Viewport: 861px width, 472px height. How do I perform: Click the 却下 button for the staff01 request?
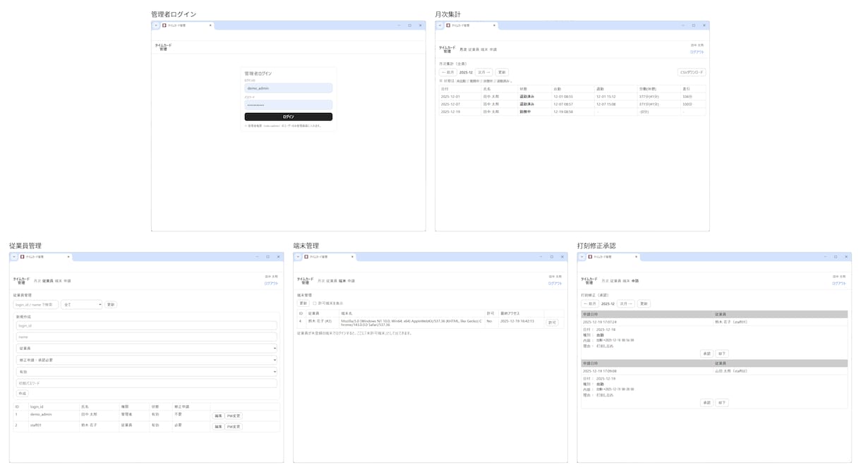pyautogui.click(x=721, y=353)
